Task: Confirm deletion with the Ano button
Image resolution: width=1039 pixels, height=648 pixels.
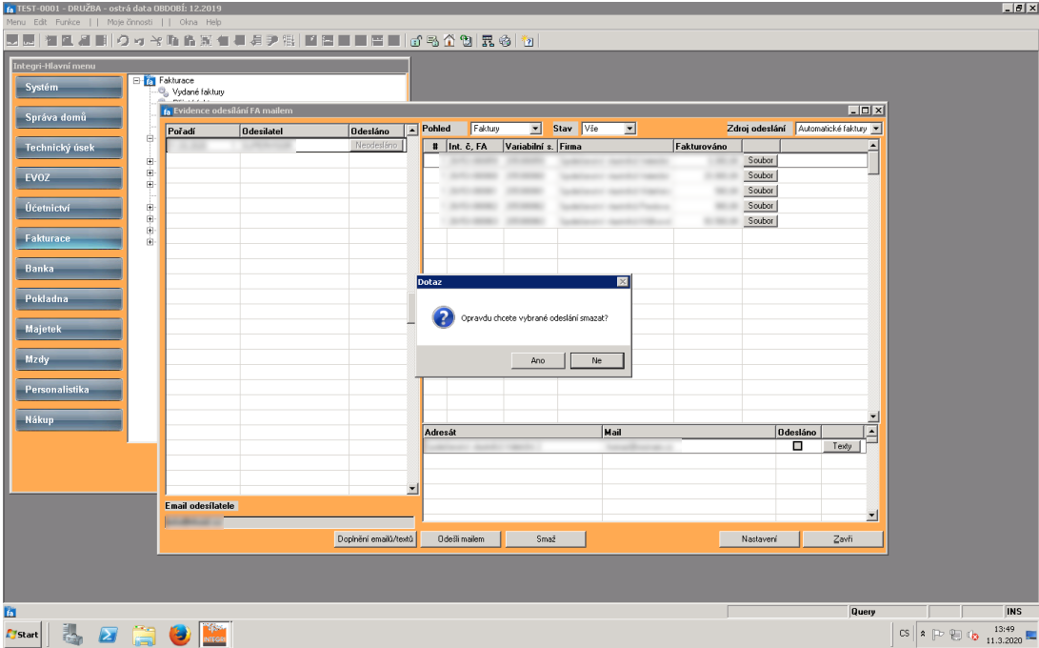Action: tap(538, 360)
